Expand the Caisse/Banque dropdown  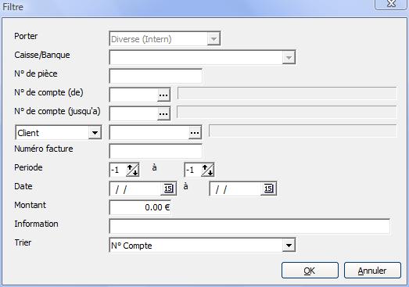point(289,57)
